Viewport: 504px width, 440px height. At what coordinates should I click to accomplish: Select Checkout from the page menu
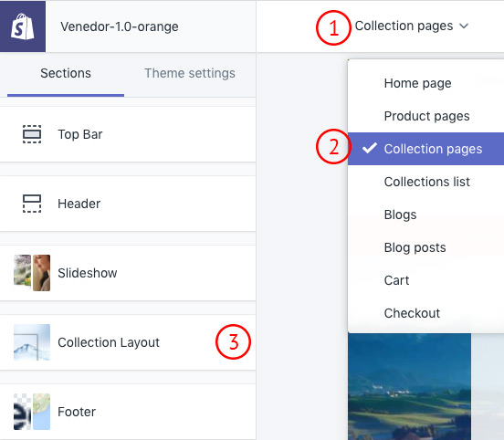click(425, 313)
